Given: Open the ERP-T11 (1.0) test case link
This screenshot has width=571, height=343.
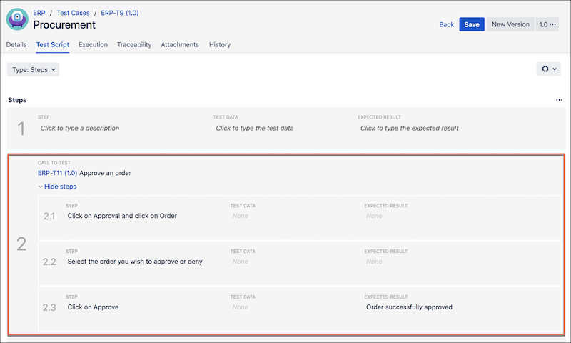Looking at the screenshot, I should [57, 173].
